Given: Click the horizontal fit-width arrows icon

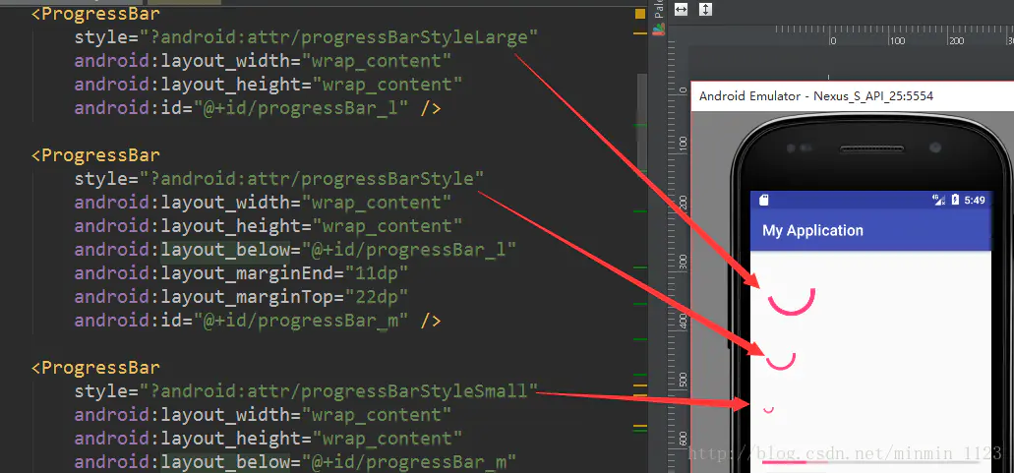Looking at the screenshot, I should (x=681, y=9).
